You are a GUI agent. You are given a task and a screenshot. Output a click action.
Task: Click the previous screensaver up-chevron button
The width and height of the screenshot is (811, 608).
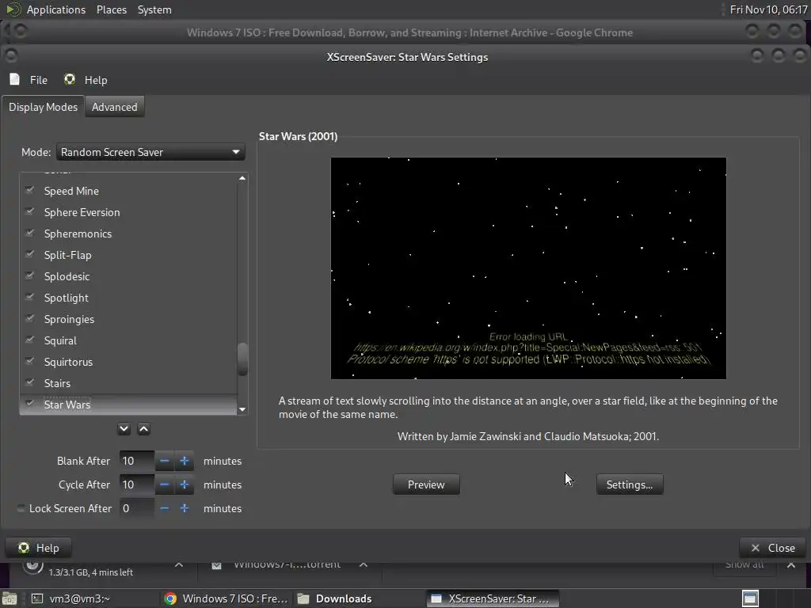pos(144,428)
